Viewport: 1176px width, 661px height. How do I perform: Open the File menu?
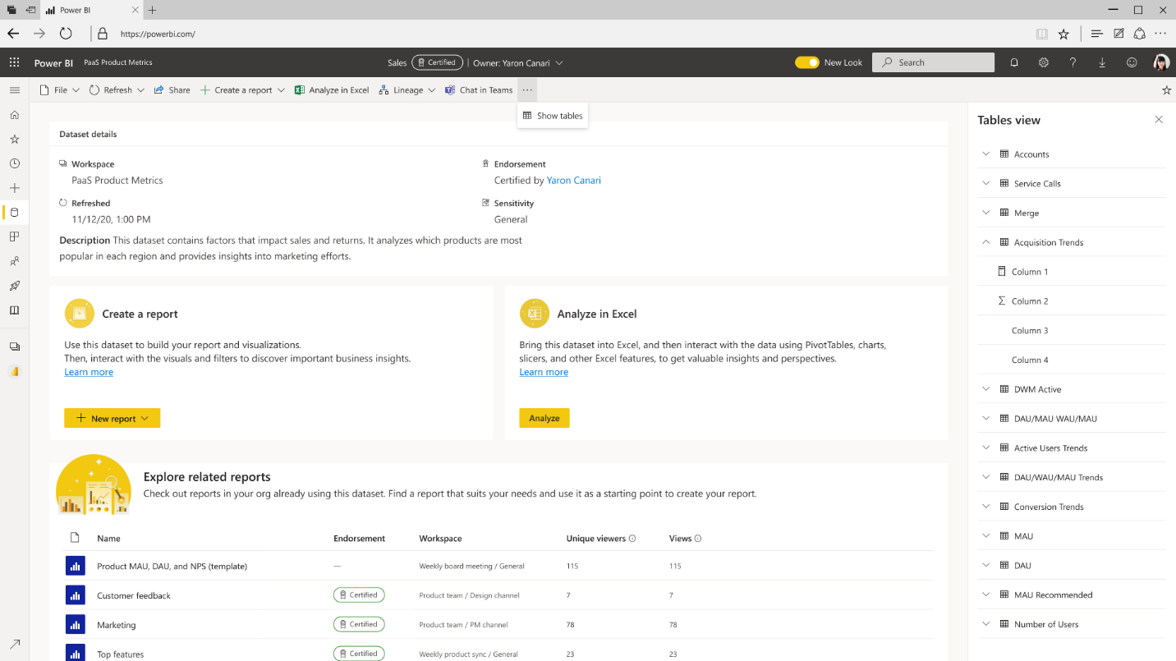pos(60,90)
